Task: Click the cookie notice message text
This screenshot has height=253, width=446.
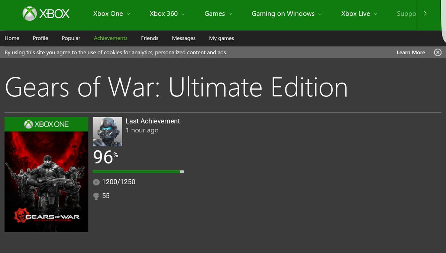Action: coord(116,52)
